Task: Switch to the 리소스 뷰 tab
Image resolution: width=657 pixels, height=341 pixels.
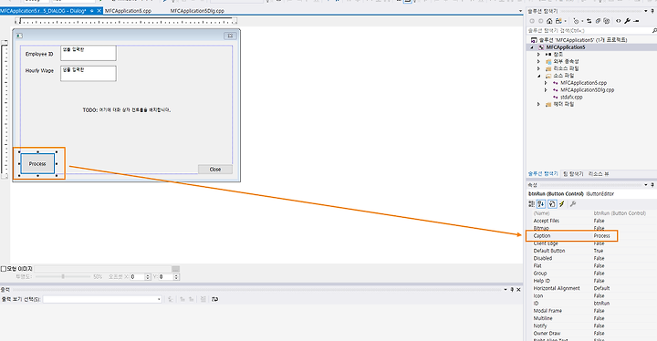Action: pyautogui.click(x=599, y=173)
